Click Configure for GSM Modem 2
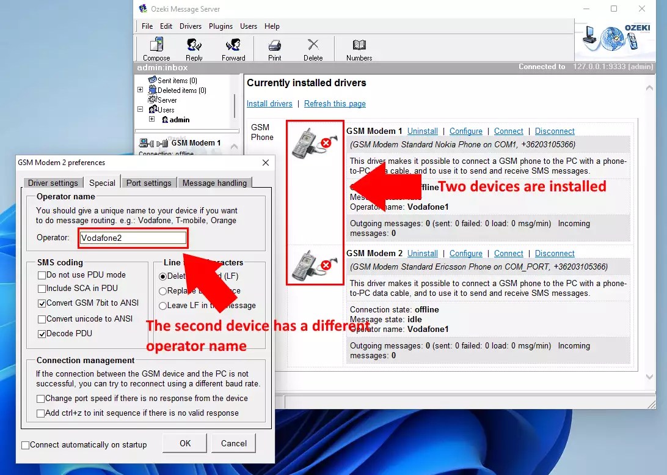 click(466, 253)
